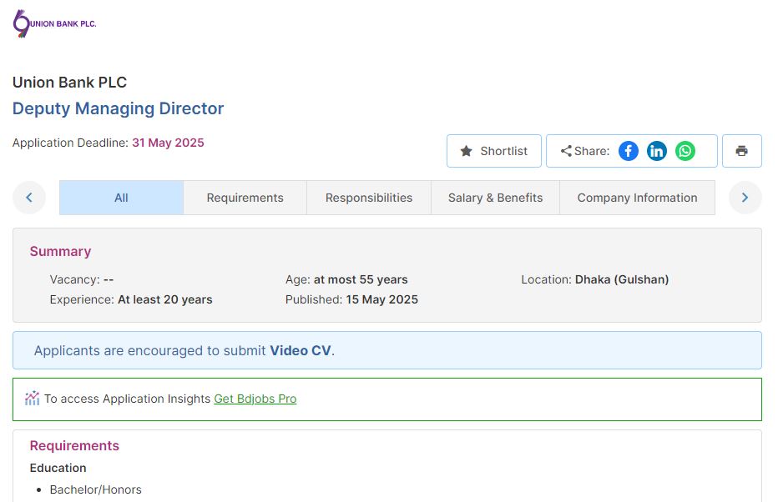View the Salary & Benefits tab

point(495,198)
